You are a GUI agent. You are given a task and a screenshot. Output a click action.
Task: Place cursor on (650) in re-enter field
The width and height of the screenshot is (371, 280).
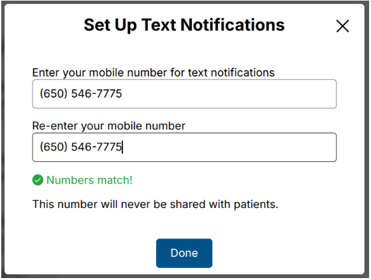click(54, 147)
